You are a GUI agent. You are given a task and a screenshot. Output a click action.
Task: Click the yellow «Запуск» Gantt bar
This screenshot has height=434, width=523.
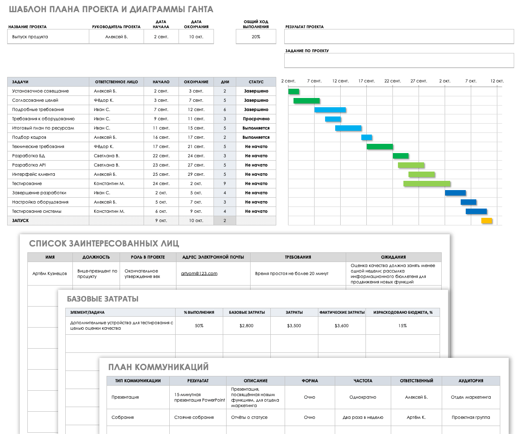pos(487,221)
